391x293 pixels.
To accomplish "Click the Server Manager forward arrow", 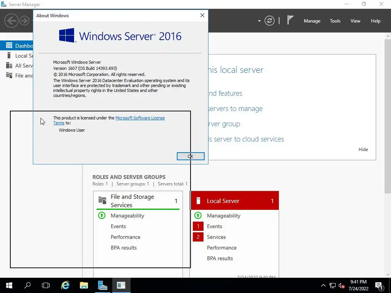I will point(24,21).
